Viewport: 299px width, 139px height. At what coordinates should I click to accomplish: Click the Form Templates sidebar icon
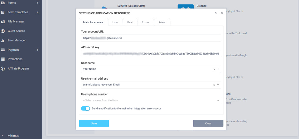(3, 12)
